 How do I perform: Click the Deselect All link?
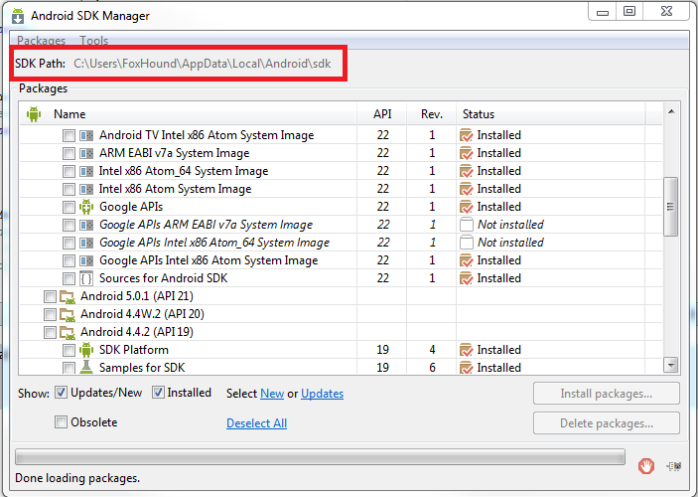click(x=256, y=423)
